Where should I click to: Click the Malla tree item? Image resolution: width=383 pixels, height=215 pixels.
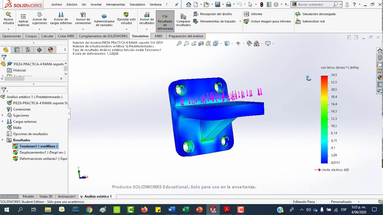[14, 128]
